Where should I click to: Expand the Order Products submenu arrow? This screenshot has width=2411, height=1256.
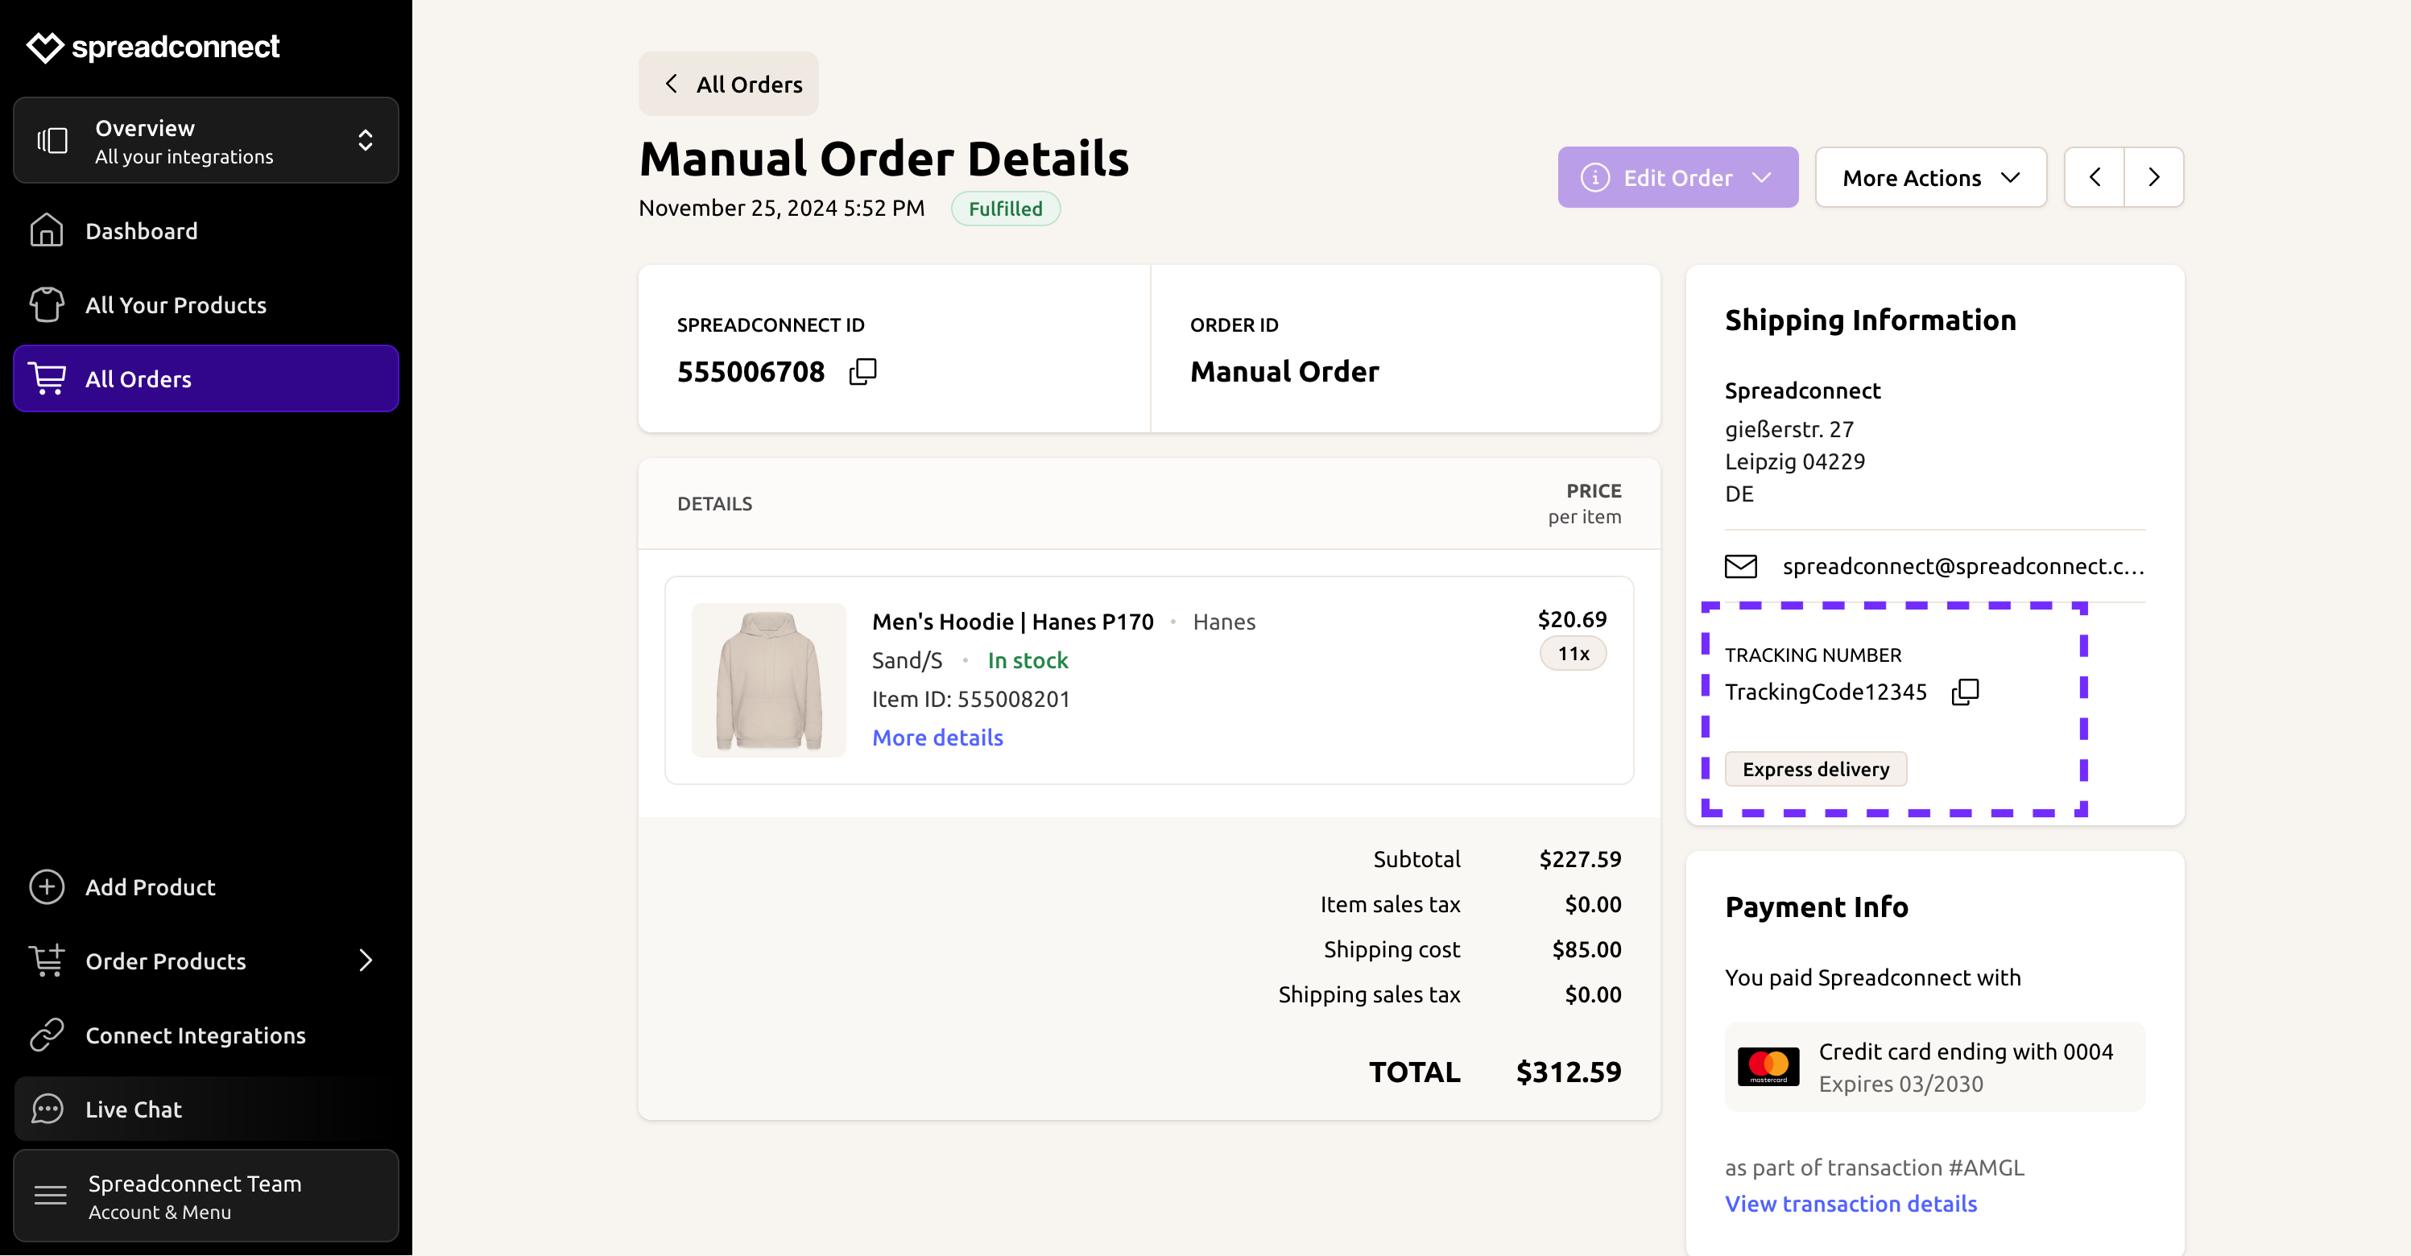click(366, 961)
